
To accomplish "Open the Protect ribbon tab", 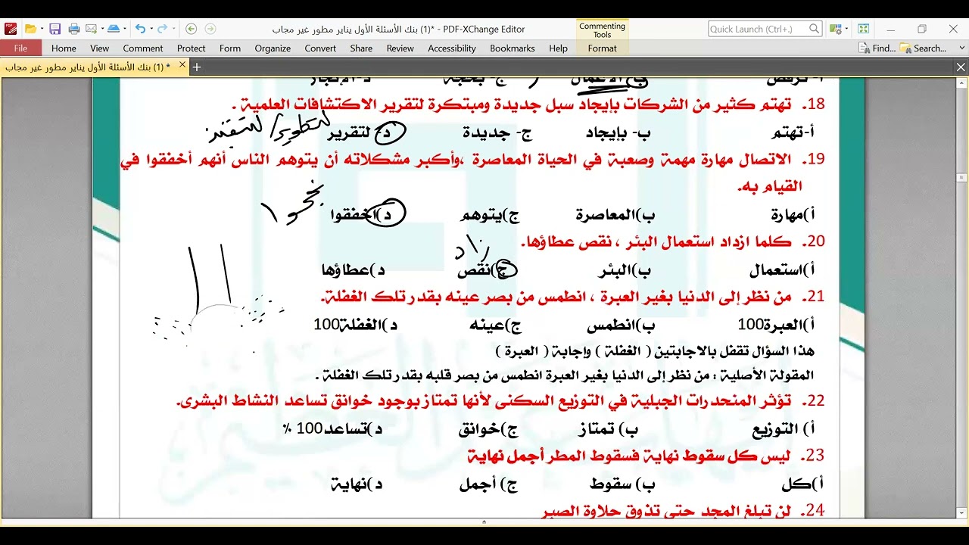I will [x=192, y=48].
